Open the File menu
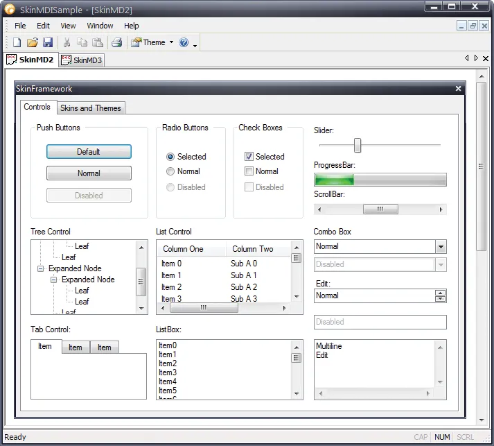This screenshot has height=446, width=494. pyautogui.click(x=20, y=26)
